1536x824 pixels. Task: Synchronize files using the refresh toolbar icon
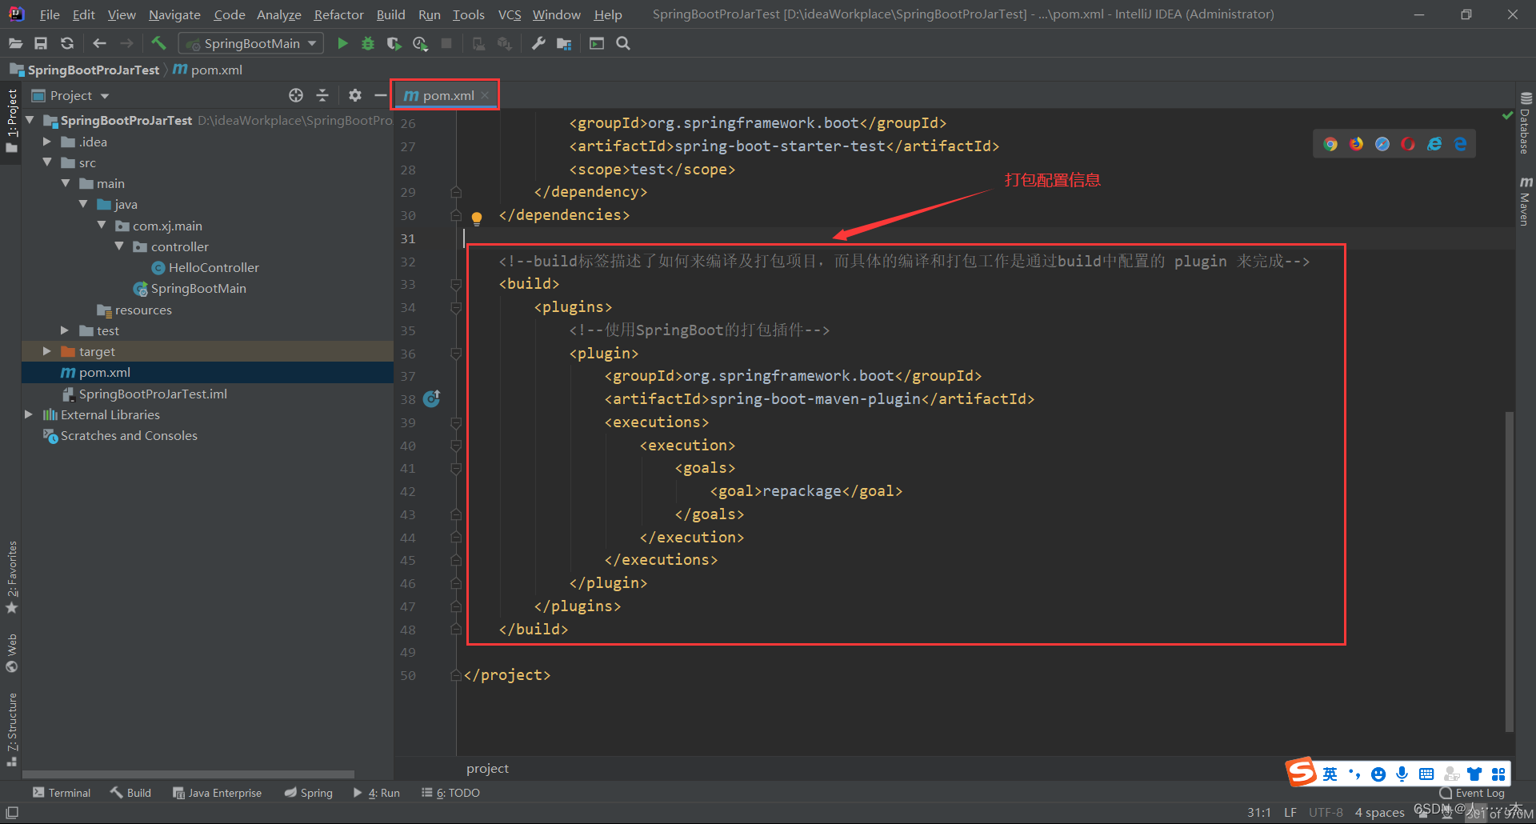[x=67, y=43]
